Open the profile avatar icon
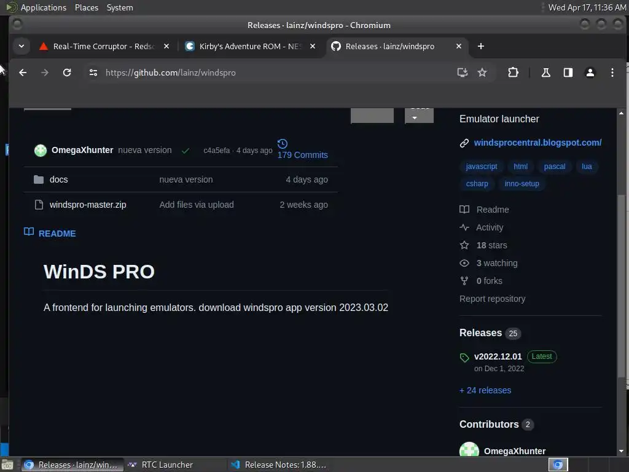Viewport: 629px width, 472px height. point(590,73)
